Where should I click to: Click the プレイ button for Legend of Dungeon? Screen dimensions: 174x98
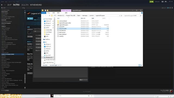tap(30, 19)
